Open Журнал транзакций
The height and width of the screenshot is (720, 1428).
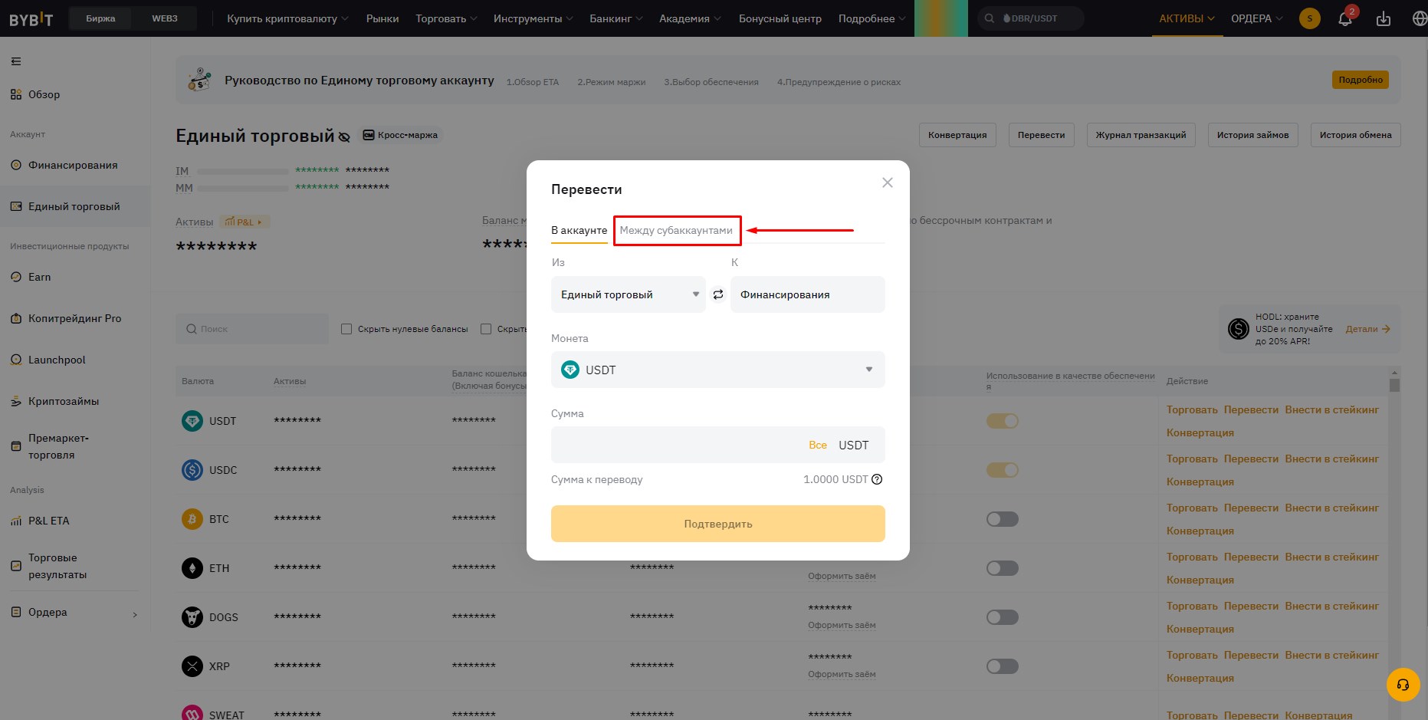coord(1141,135)
